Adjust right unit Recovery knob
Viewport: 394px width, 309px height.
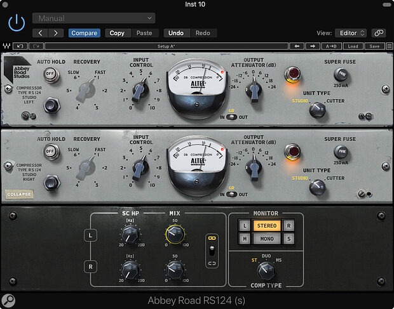[x=86, y=167]
